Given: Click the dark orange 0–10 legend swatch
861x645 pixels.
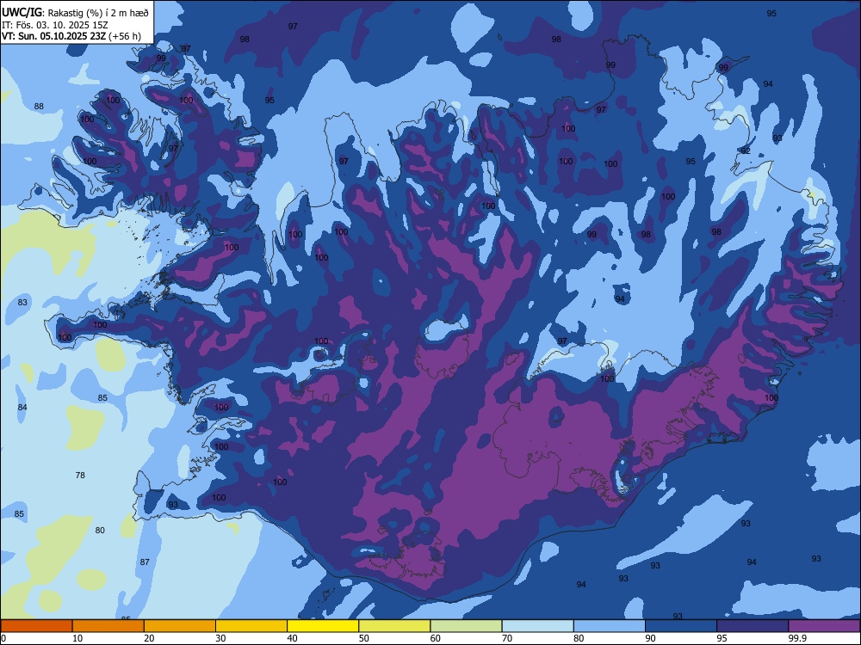Looking at the screenshot, I should click(36, 626).
